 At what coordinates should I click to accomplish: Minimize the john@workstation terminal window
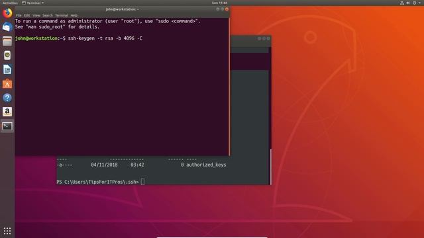[x=218, y=9]
